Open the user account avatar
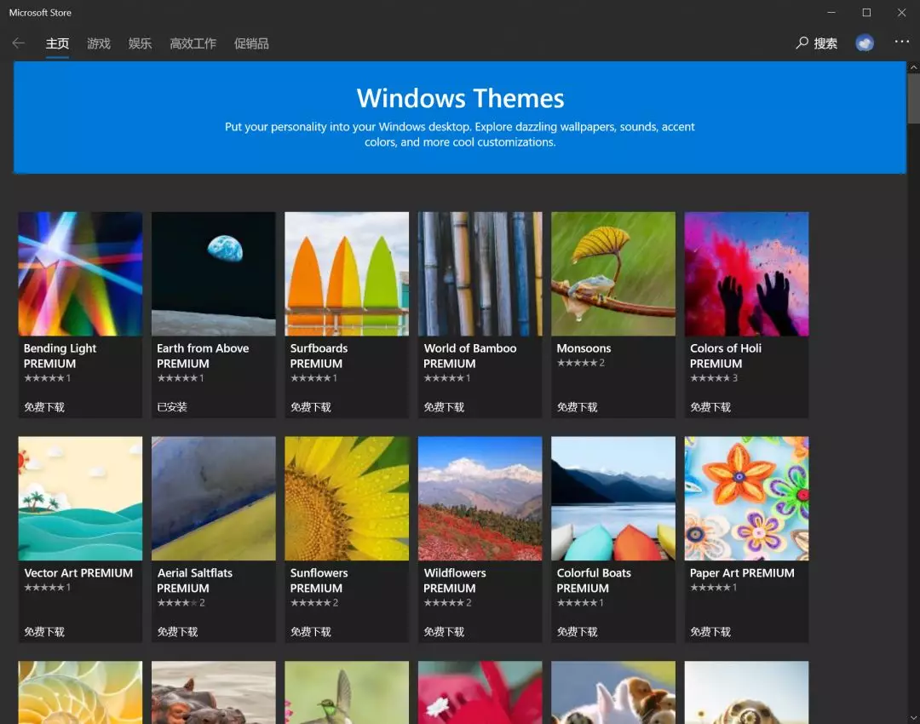Screen dimensions: 920x724 (865, 43)
